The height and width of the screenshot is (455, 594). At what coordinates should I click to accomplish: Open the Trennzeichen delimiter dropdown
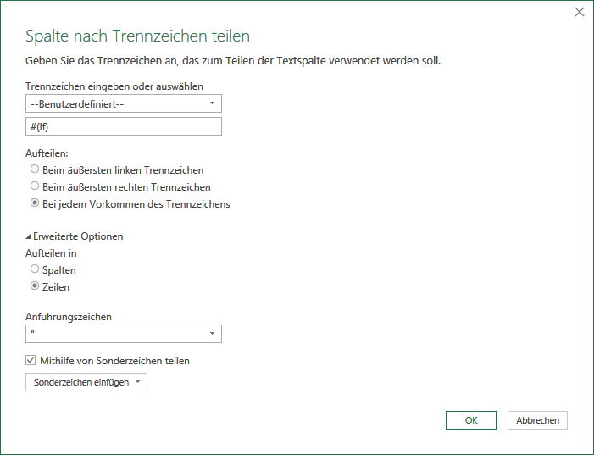click(124, 103)
